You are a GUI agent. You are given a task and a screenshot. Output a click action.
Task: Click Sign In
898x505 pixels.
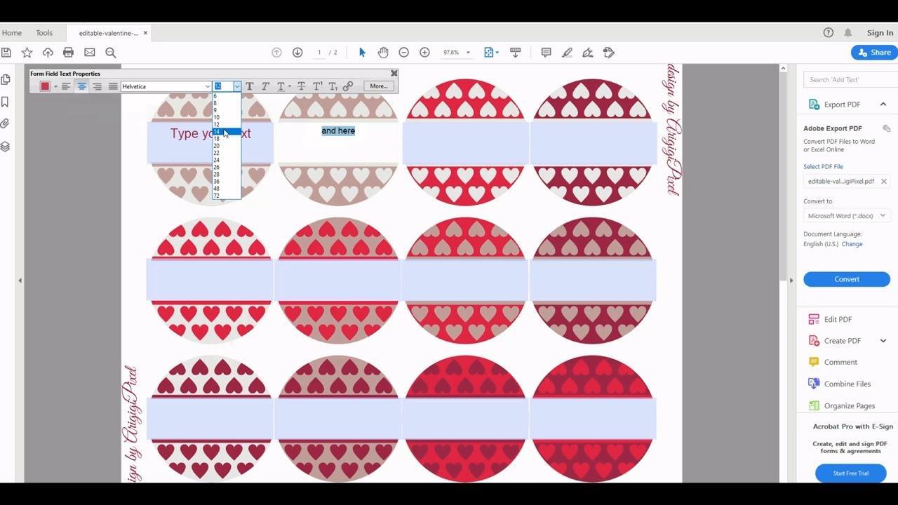coord(880,33)
